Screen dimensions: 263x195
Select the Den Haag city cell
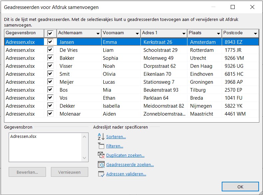(205, 66)
